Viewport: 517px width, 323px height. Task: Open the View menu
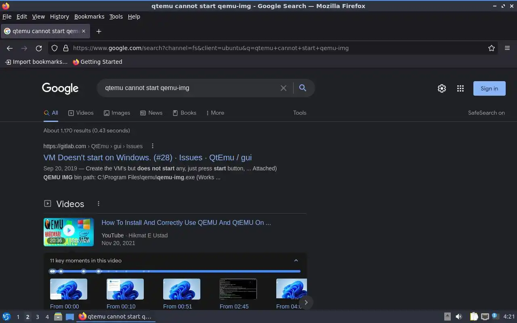38,17
